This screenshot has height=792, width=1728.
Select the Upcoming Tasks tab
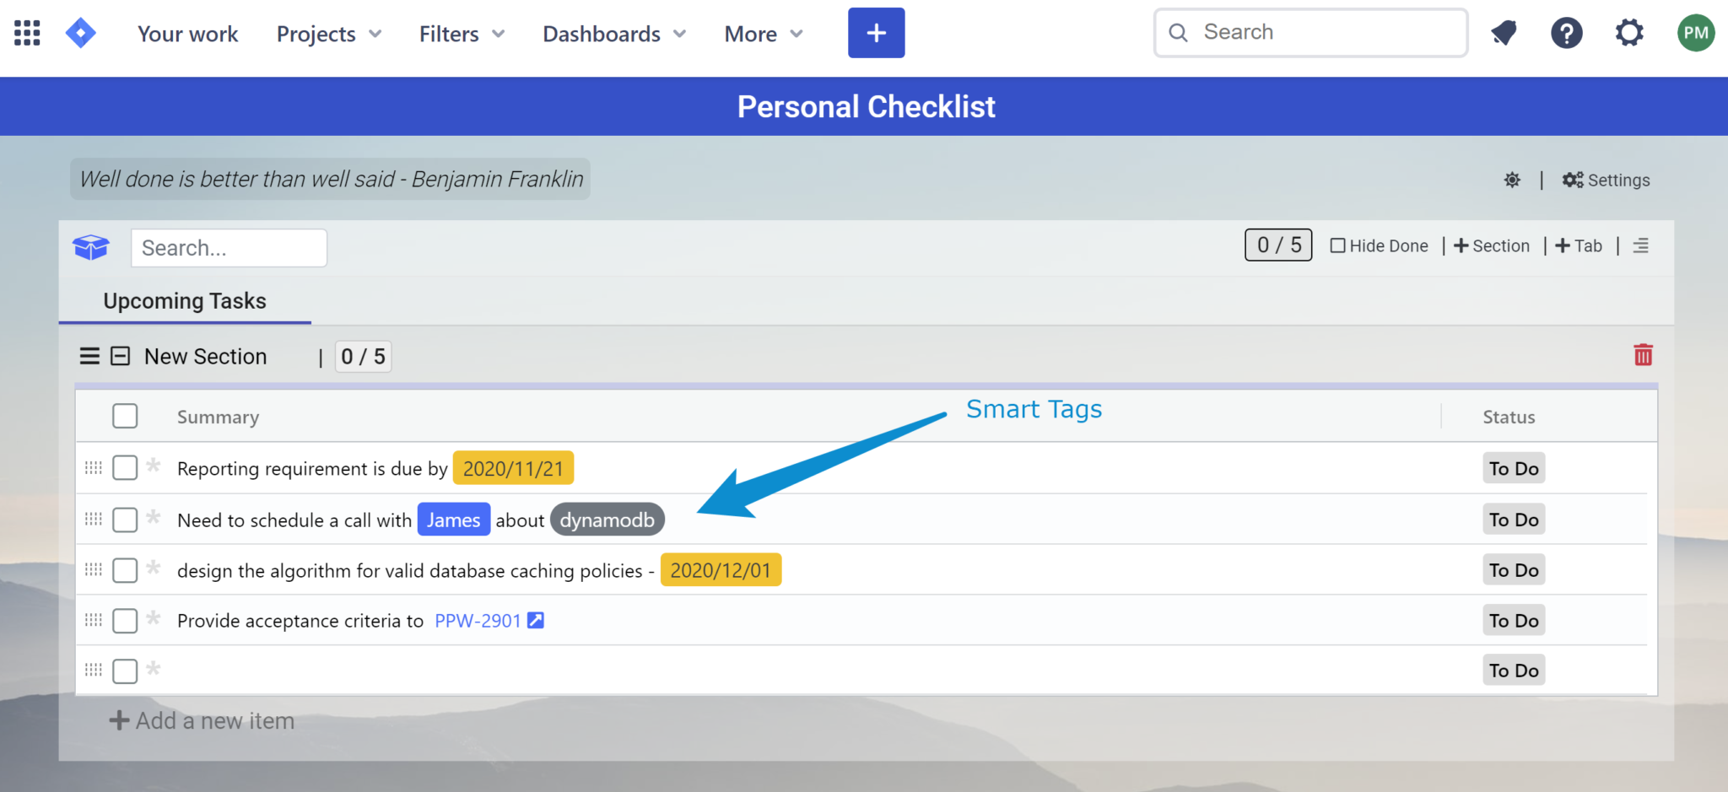click(x=185, y=301)
